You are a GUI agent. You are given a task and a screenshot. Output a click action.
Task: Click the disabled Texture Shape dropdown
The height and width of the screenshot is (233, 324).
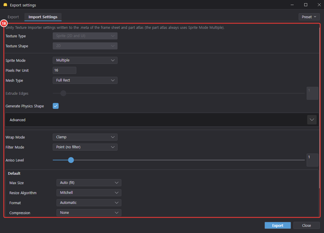[x=85, y=46]
